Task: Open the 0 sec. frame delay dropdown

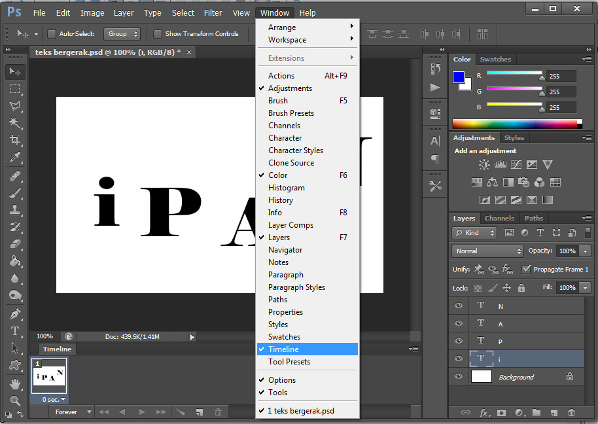Action: coord(54,400)
